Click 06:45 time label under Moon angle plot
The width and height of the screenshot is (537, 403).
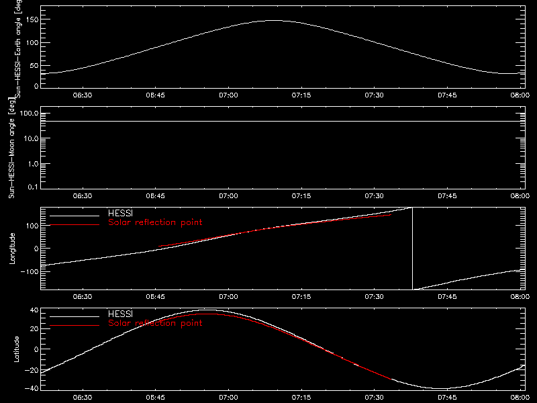156,196
